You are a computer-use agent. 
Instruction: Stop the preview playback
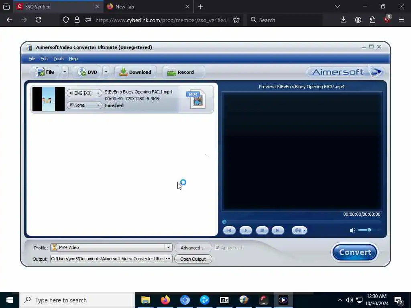[262, 230]
